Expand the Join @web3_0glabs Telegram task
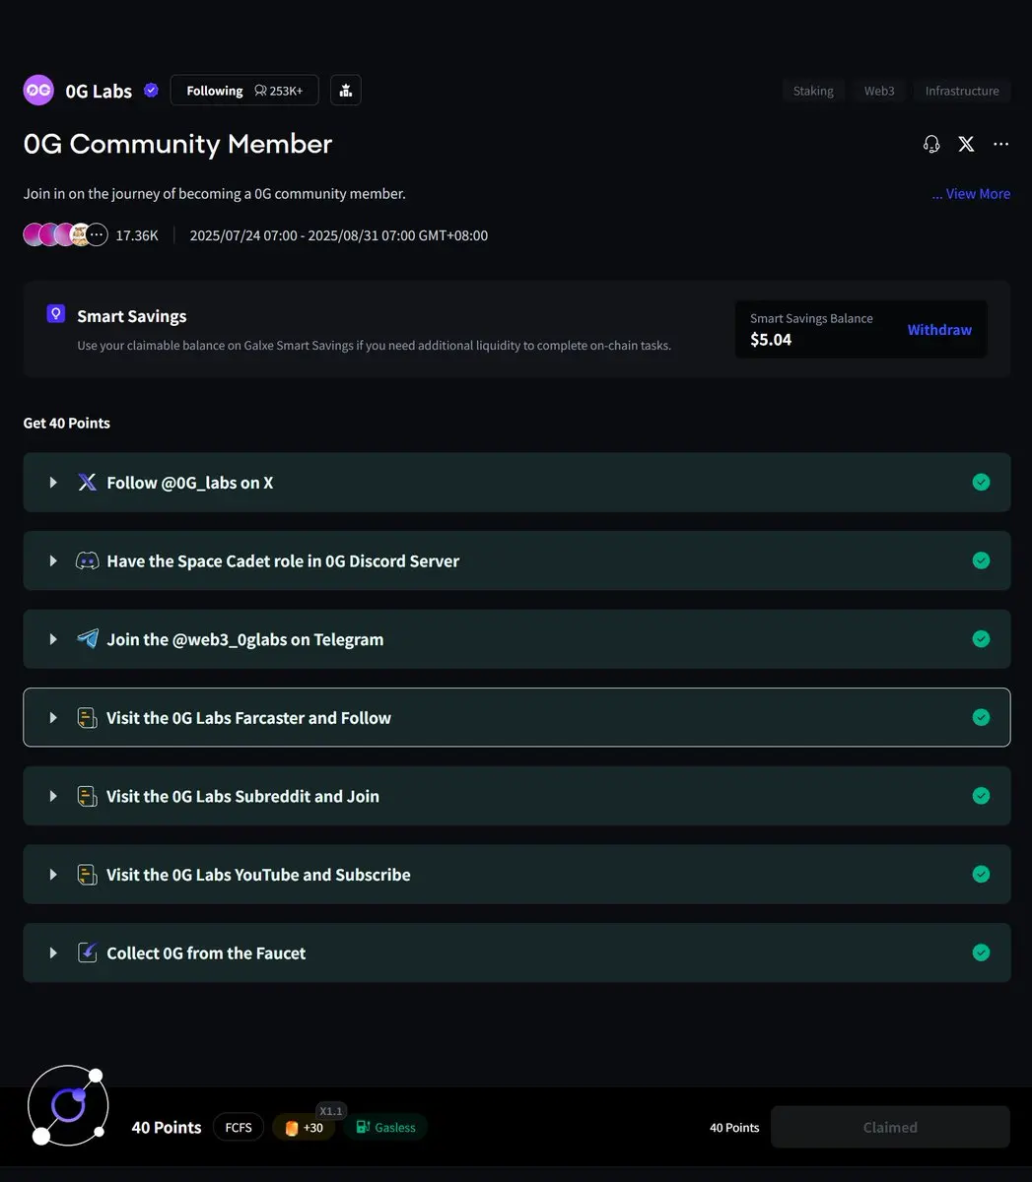 pos(53,638)
